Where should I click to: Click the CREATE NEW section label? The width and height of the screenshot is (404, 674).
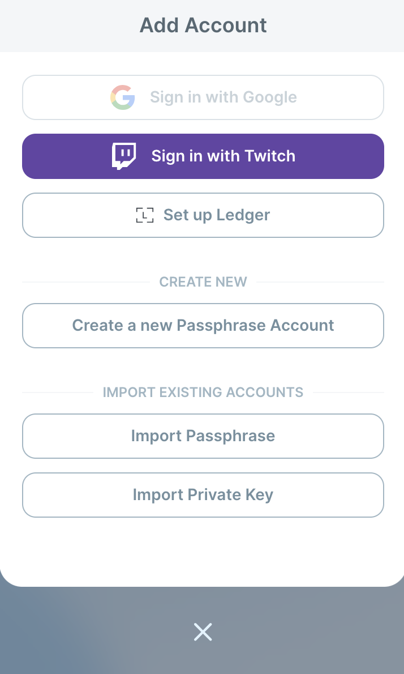point(203,282)
